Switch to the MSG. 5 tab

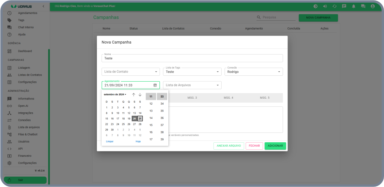pos(265,98)
